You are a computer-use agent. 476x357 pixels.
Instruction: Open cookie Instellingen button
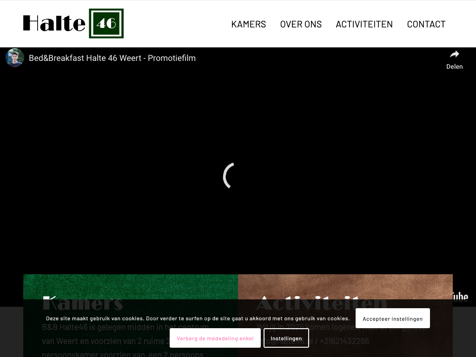click(x=286, y=338)
